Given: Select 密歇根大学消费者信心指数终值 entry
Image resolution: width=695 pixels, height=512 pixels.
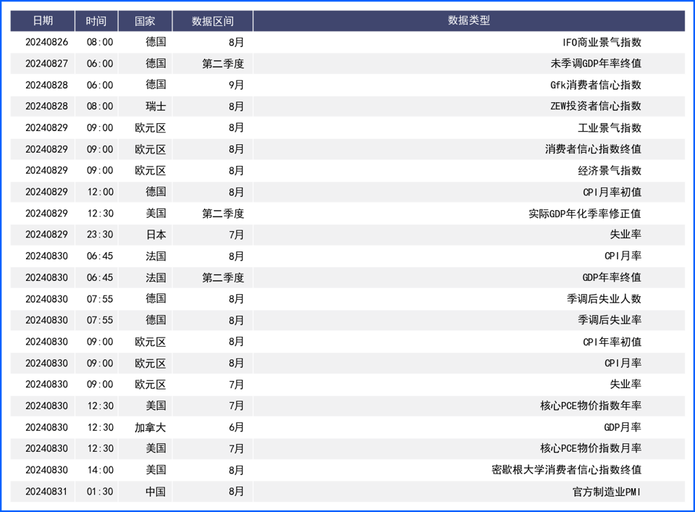Looking at the screenshot, I should (x=566, y=470).
